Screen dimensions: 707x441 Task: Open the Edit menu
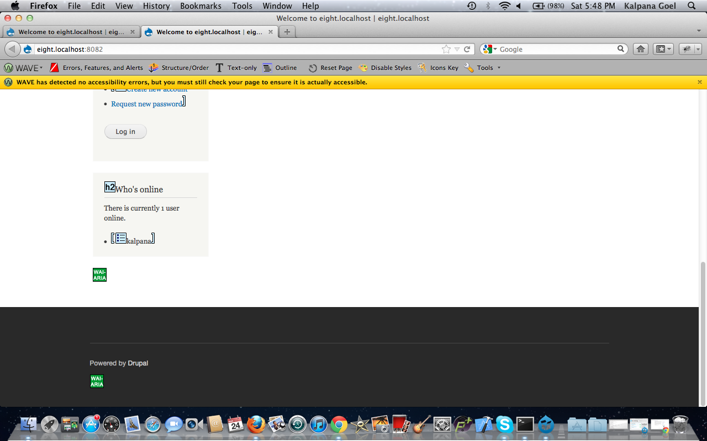tap(98, 6)
